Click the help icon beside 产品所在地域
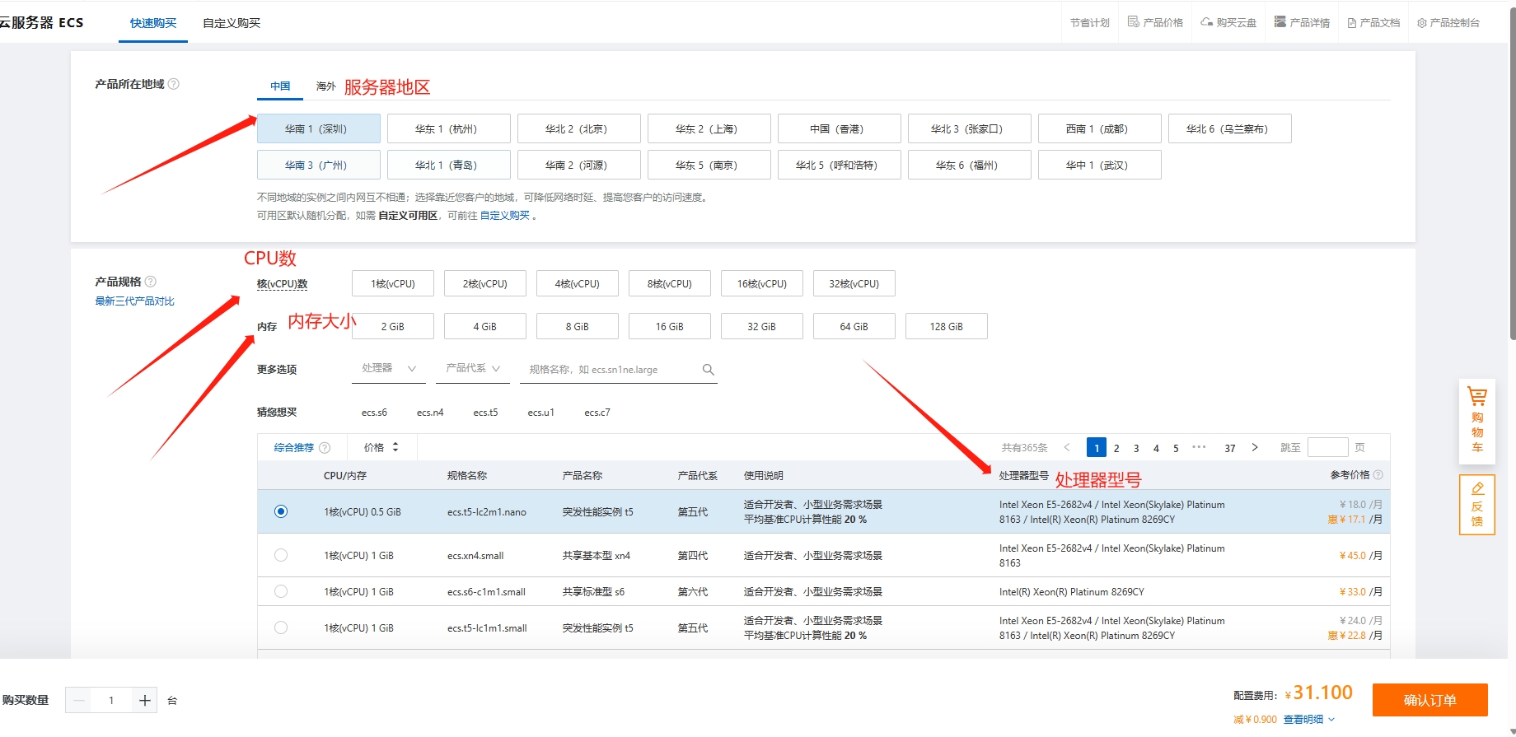This screenshot has height=737, width=1516. pos(174,84)
